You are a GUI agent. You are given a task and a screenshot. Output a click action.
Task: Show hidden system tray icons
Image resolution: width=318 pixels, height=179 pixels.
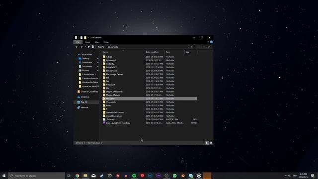coord(286,176)
